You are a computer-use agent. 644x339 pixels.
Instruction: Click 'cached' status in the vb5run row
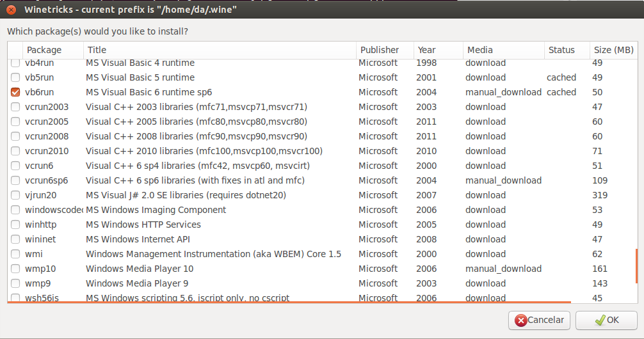[561, 77]
